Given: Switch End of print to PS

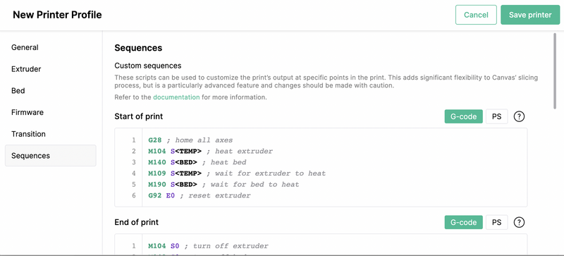Looking at the screenshot, I should pyautogui.click(x=497, y=223).
